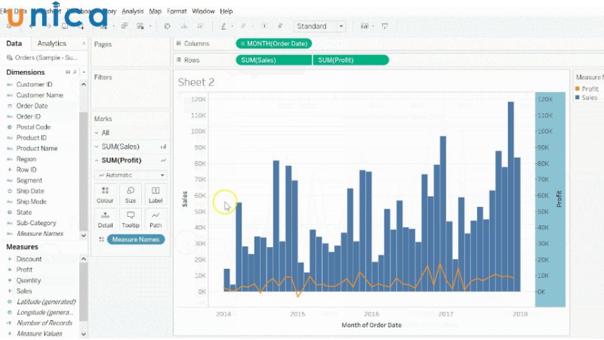Click the blue Sales legend swatch
The image size is (604, 340).
tap(578, 97)
